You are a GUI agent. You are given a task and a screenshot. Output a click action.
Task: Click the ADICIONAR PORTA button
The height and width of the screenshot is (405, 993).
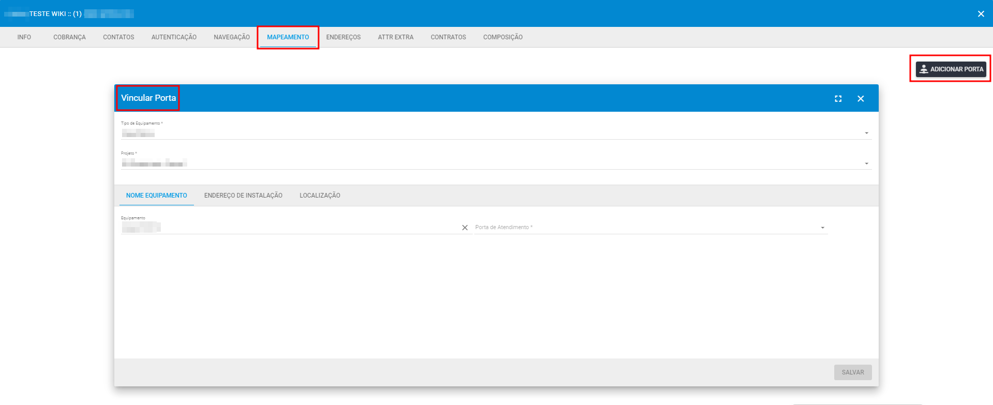951,69
